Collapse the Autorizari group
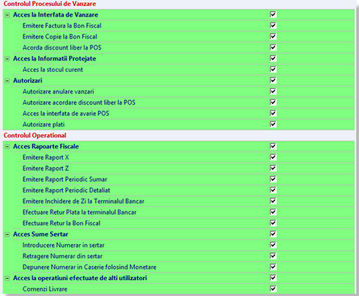Viewport: 359px width, 296px height. [8, 81]
